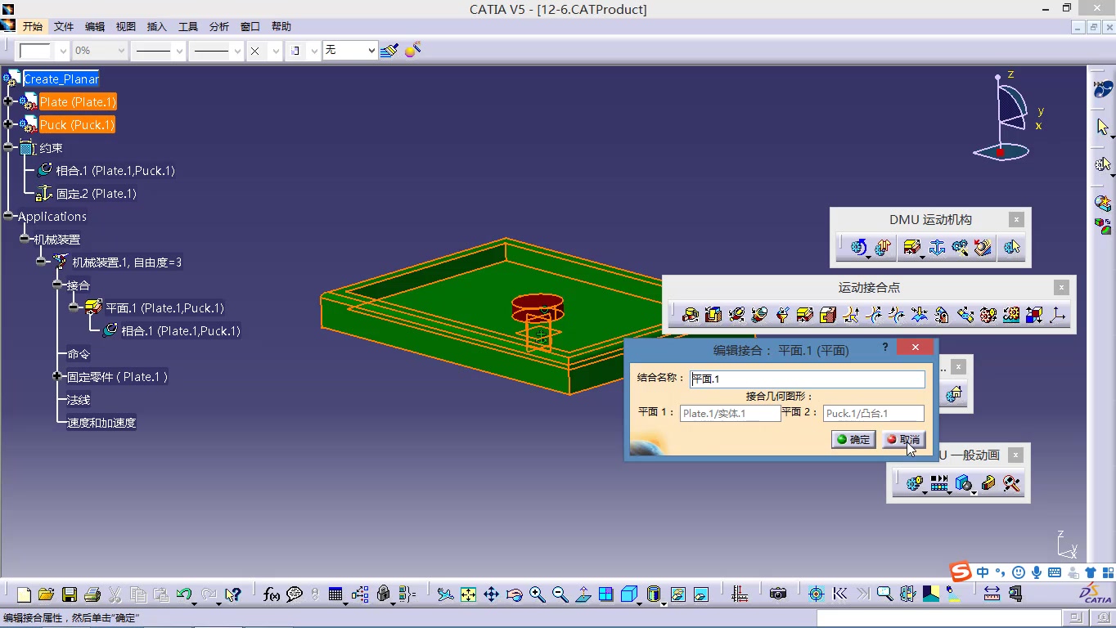This screenshot has width=1116, height=628.
Task: Click the Pan view icon
Action: 491,594
